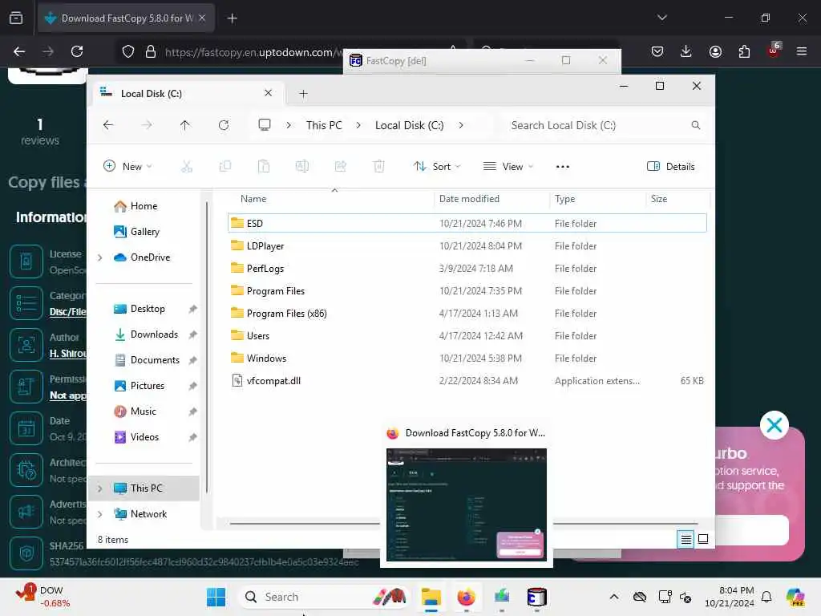821x616 pixels.
Task: Add a new File Explorer tab
Action: pyautogui.click(x=303, y=94)
